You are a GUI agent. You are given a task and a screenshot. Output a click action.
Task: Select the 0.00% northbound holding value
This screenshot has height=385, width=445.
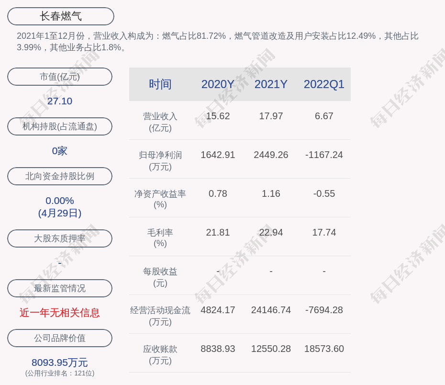click(60, 201)
